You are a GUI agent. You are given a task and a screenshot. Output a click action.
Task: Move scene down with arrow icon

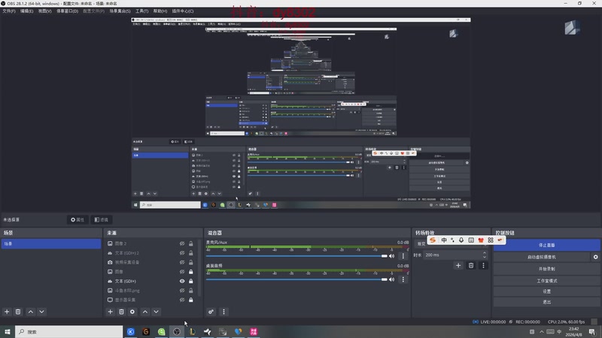(42, 312)
